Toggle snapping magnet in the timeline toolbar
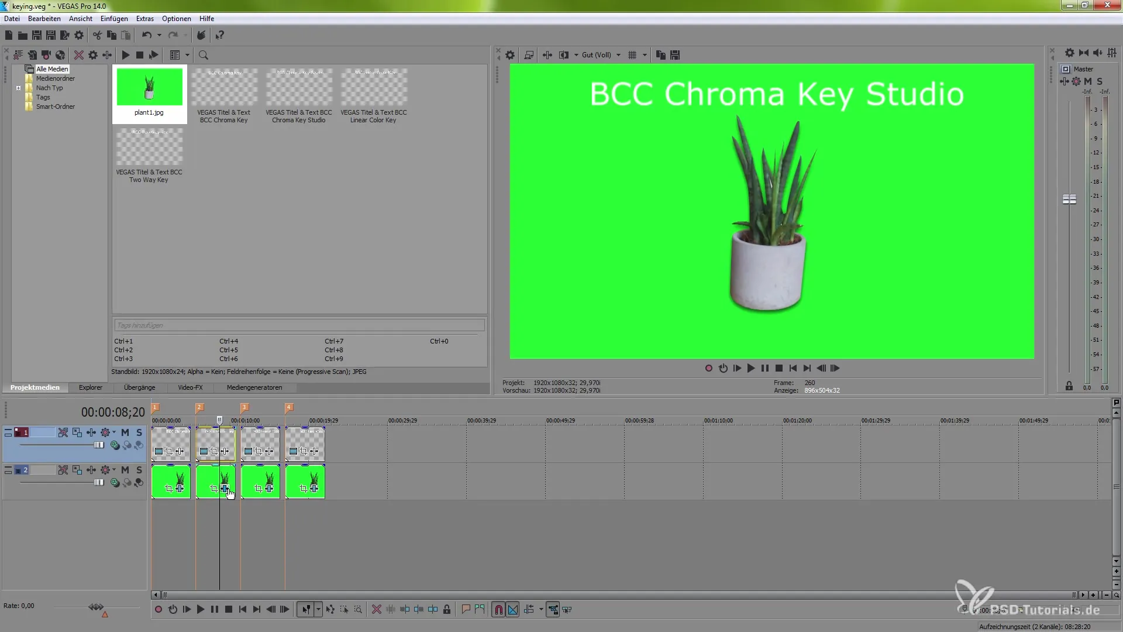The width and height of the screenshot is (1123, 632). coord(498,610)
